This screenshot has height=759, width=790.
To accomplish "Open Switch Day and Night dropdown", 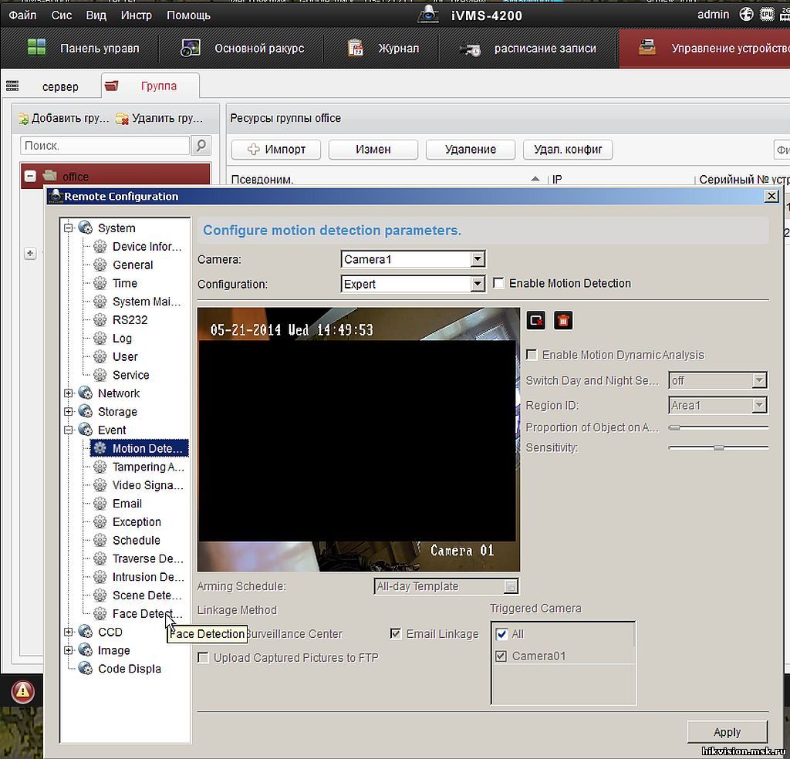I will (x=718, y=380).
